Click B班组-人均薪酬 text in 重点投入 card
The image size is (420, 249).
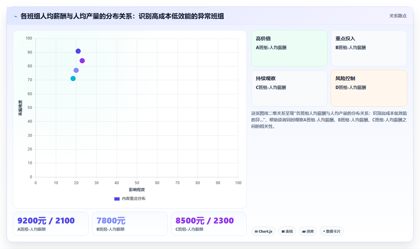point(350,48)
